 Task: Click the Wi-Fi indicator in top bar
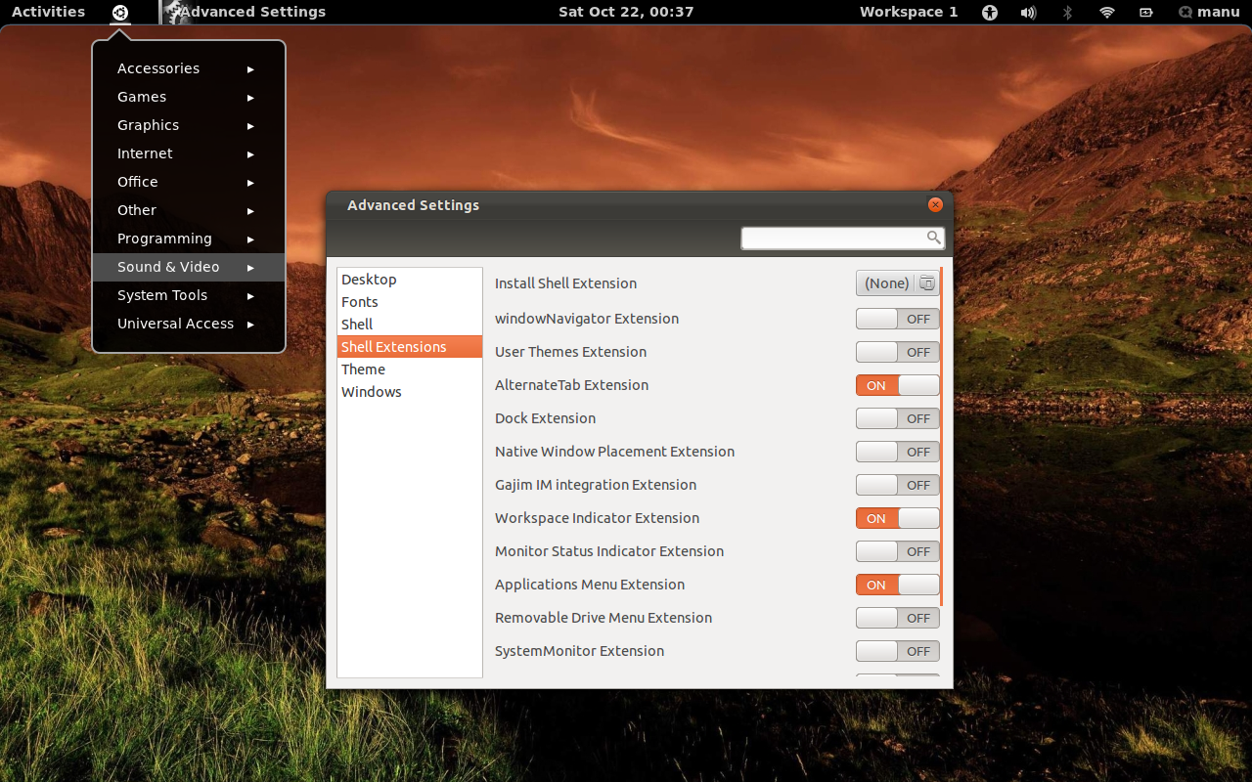point(1105,12)
